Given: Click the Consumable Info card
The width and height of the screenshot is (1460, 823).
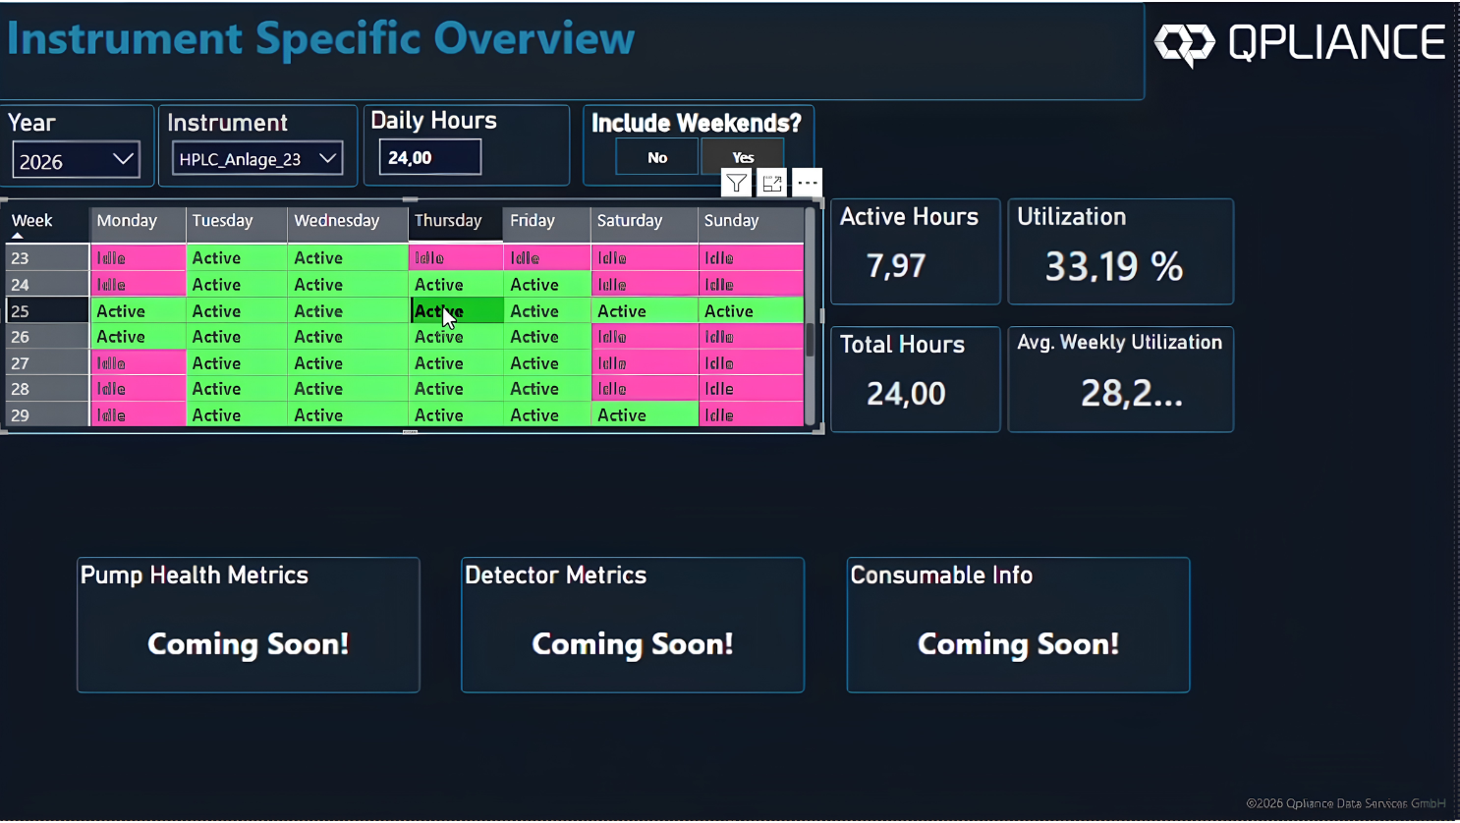Looking at the screenshot, I should (x=1018, y=626).
